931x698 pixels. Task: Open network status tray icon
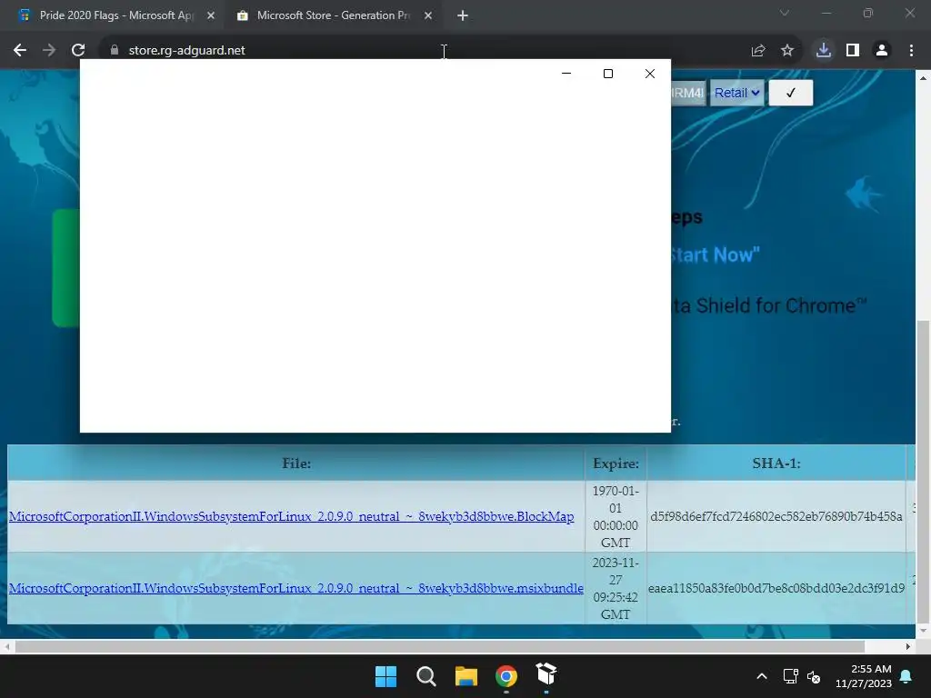pyautogui.click(x=790, y=676)
